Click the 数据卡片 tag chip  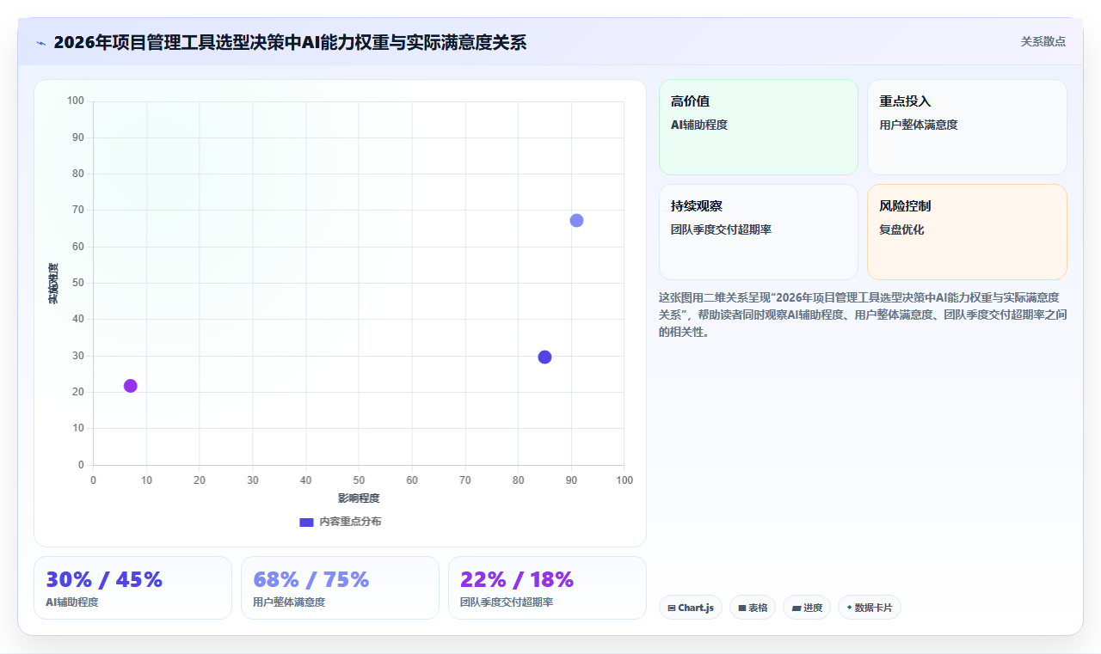pyautogui.click(x=870, y=608)
